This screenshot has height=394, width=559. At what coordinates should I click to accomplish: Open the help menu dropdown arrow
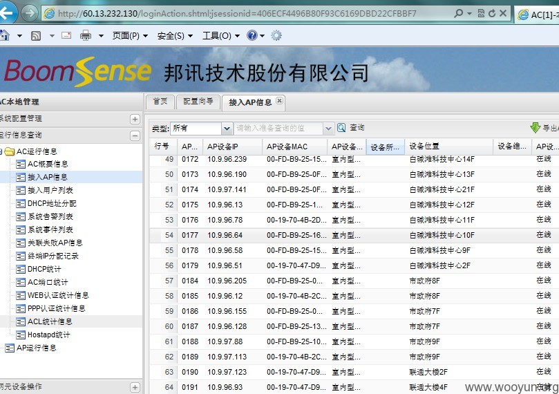click(x=263, y=36)
